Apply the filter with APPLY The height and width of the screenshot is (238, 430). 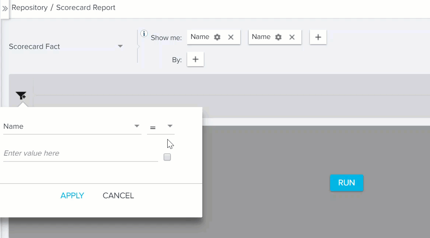pyautogui.click(x=72, y=196)
